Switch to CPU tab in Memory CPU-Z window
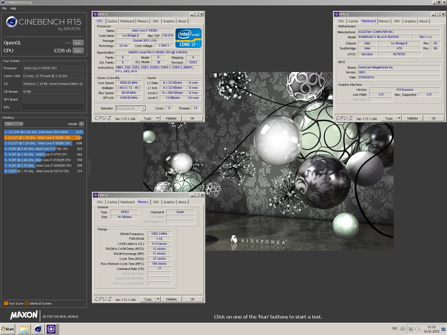The width and height of the screenshot is (447, 335). click(x=100, y=202)
